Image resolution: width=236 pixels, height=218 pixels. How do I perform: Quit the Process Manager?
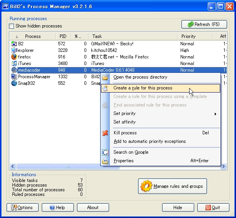click(213, 208)
